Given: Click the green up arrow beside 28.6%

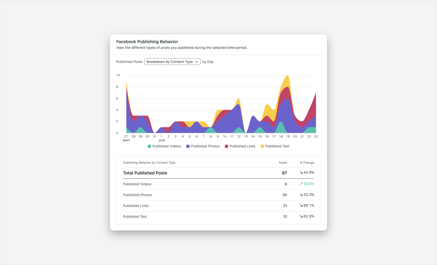Looking at the screenshot, I should [x=301, y=184].
